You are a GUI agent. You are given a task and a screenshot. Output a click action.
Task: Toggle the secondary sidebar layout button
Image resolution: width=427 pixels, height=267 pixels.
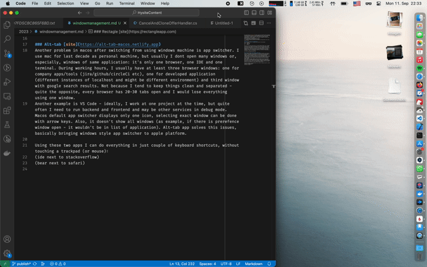click(262, 13)
